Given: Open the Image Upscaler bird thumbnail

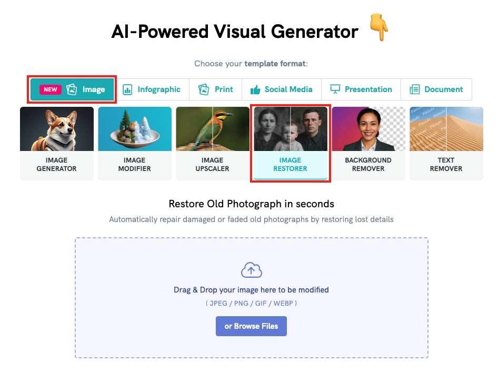Looking at the screenshot, I should (x=213, y=129).
